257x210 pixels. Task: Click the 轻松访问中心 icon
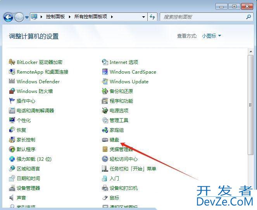[x=105, y=159]
